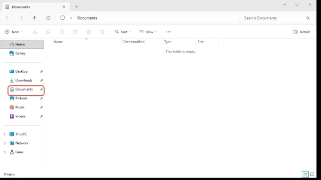Viewport: 321px width, 180px height.
Task: Maximize the File Explorer window
Action: (297, 4)
